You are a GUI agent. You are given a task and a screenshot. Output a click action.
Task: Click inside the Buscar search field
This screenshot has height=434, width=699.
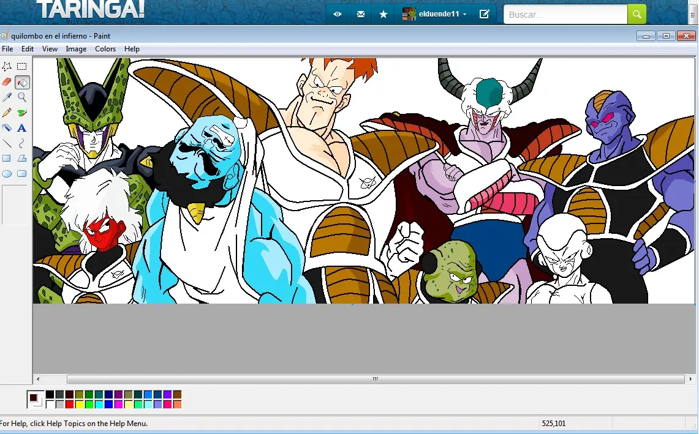[x=565, y=14]
